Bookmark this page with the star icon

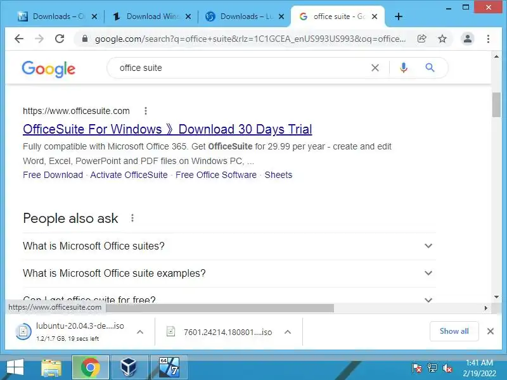(x=442, y=39)
